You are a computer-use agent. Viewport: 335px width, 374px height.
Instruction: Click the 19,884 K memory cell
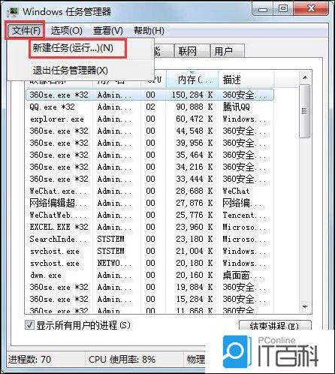pos(195,287)
